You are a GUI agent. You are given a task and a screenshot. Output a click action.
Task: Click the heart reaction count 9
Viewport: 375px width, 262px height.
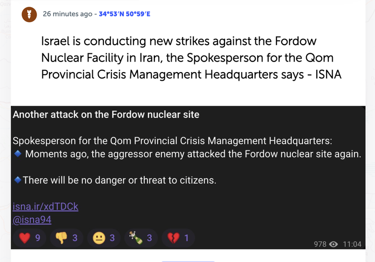point(37,238)
